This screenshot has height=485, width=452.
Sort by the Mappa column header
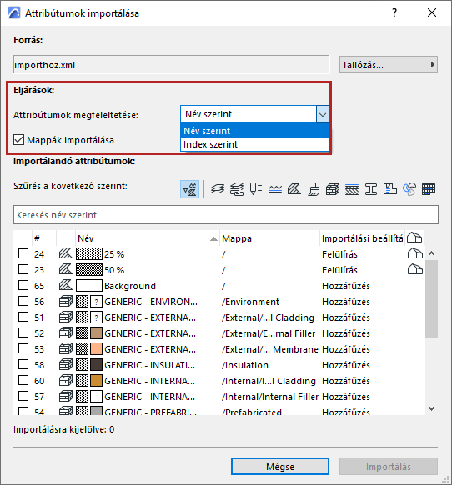[269, 238]
